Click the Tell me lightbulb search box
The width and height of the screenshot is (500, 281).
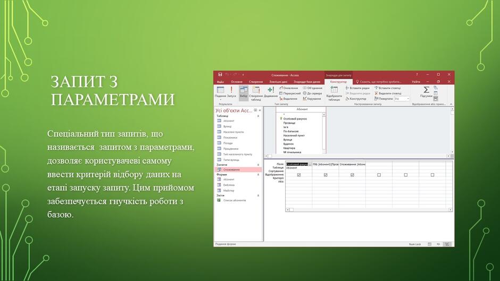click(379, 82)
